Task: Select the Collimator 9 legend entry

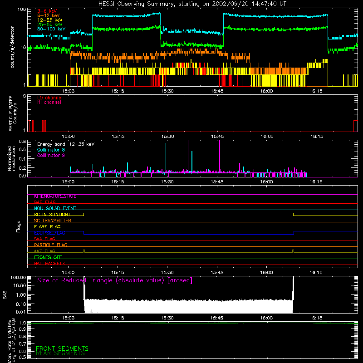Action: (51, 155)
